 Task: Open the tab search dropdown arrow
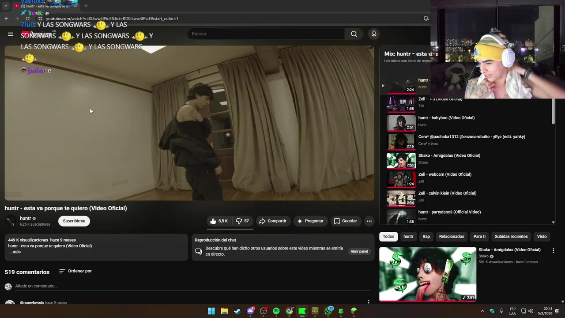(x=5, y=6)
